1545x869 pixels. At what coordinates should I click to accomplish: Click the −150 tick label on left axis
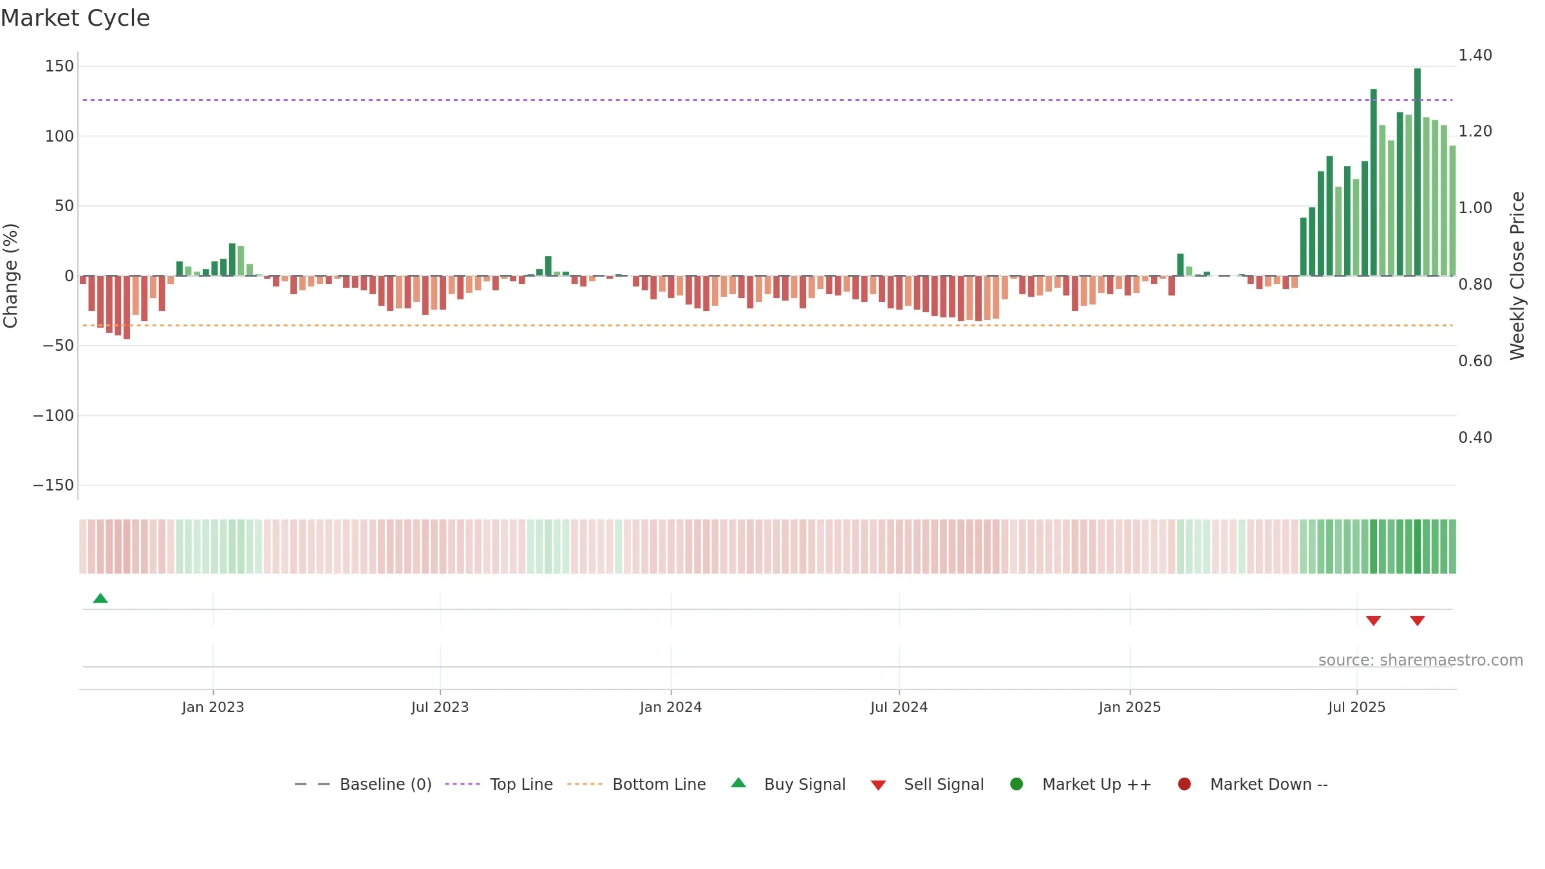53,485
